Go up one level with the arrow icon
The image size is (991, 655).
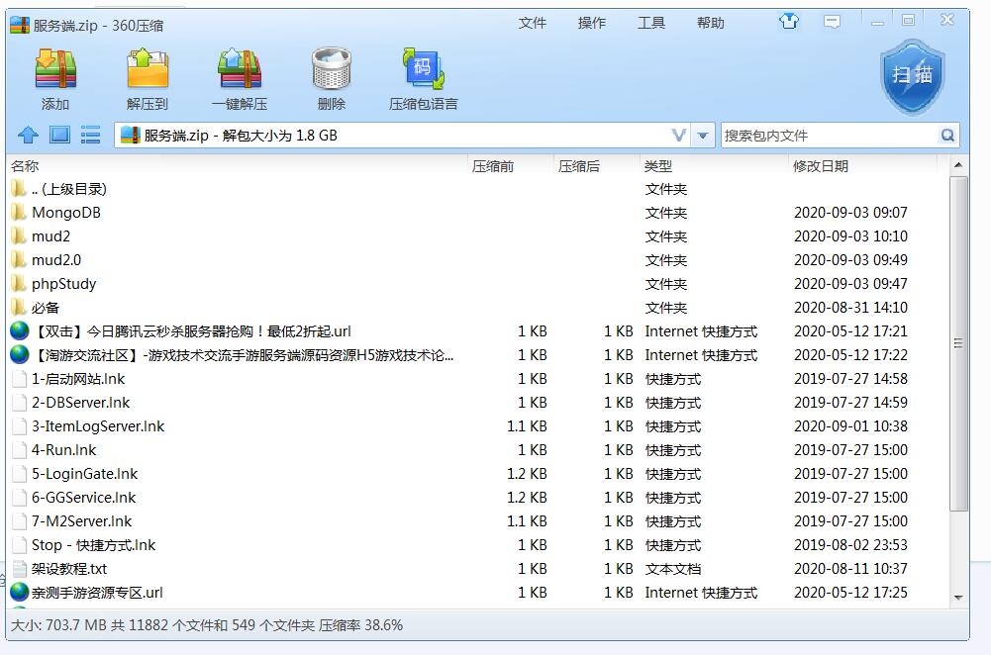28,136
